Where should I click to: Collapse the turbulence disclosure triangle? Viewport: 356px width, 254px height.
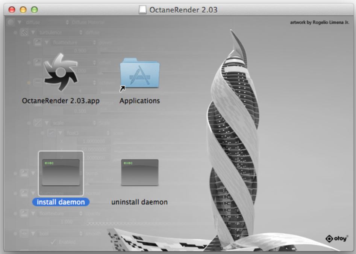[33, 33]
